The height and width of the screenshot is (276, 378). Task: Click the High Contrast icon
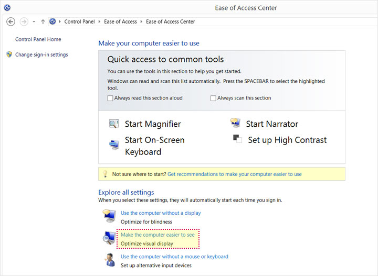[237, 139]
